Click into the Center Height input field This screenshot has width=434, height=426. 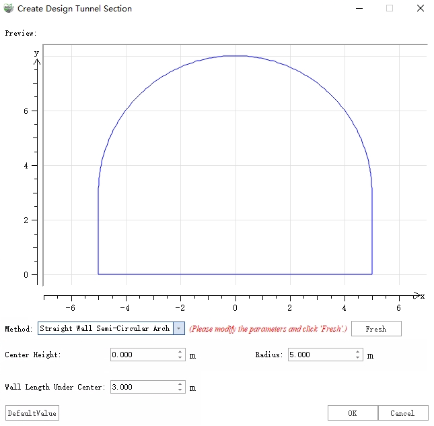(142, 355)
